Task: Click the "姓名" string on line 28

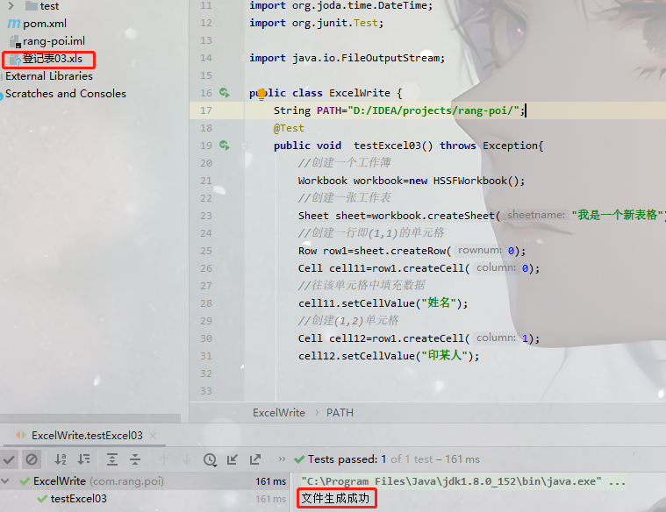Action: (439, 303)
